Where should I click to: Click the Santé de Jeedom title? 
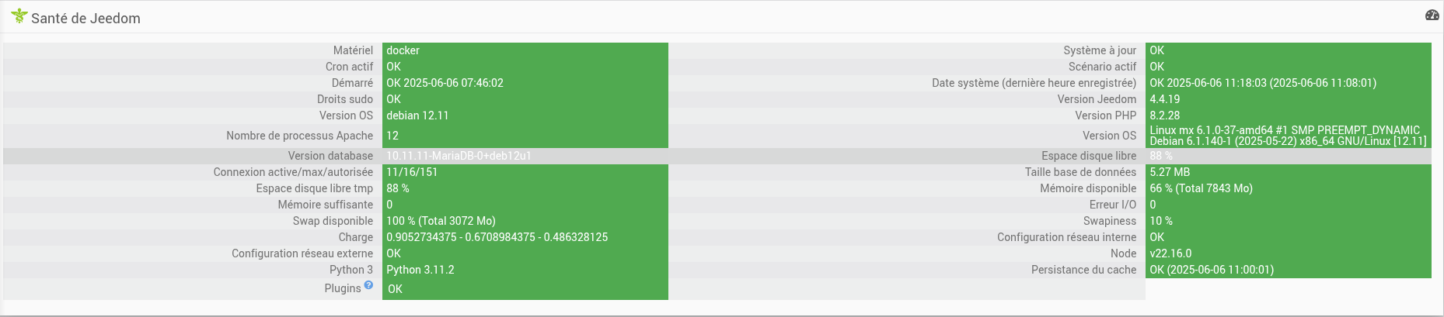click(85, 19)
